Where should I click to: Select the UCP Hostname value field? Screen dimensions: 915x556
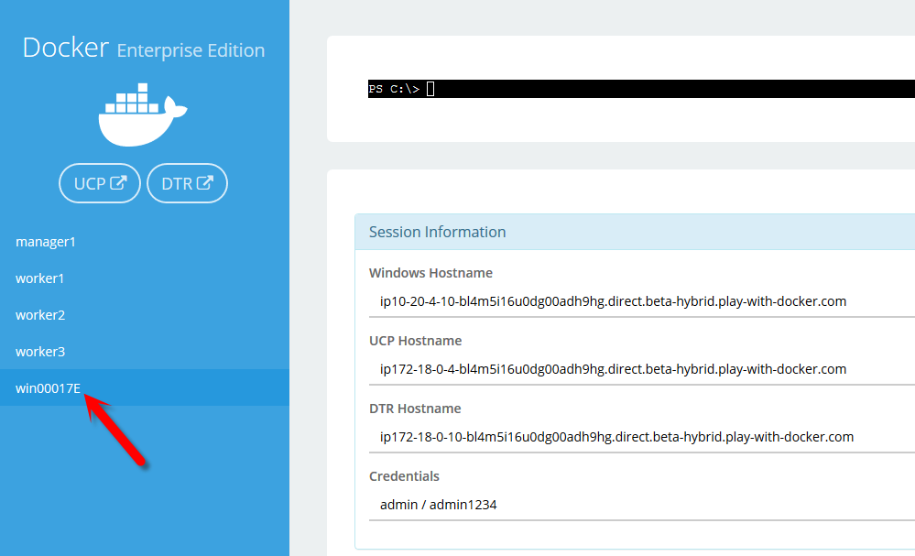pos(642,369)
